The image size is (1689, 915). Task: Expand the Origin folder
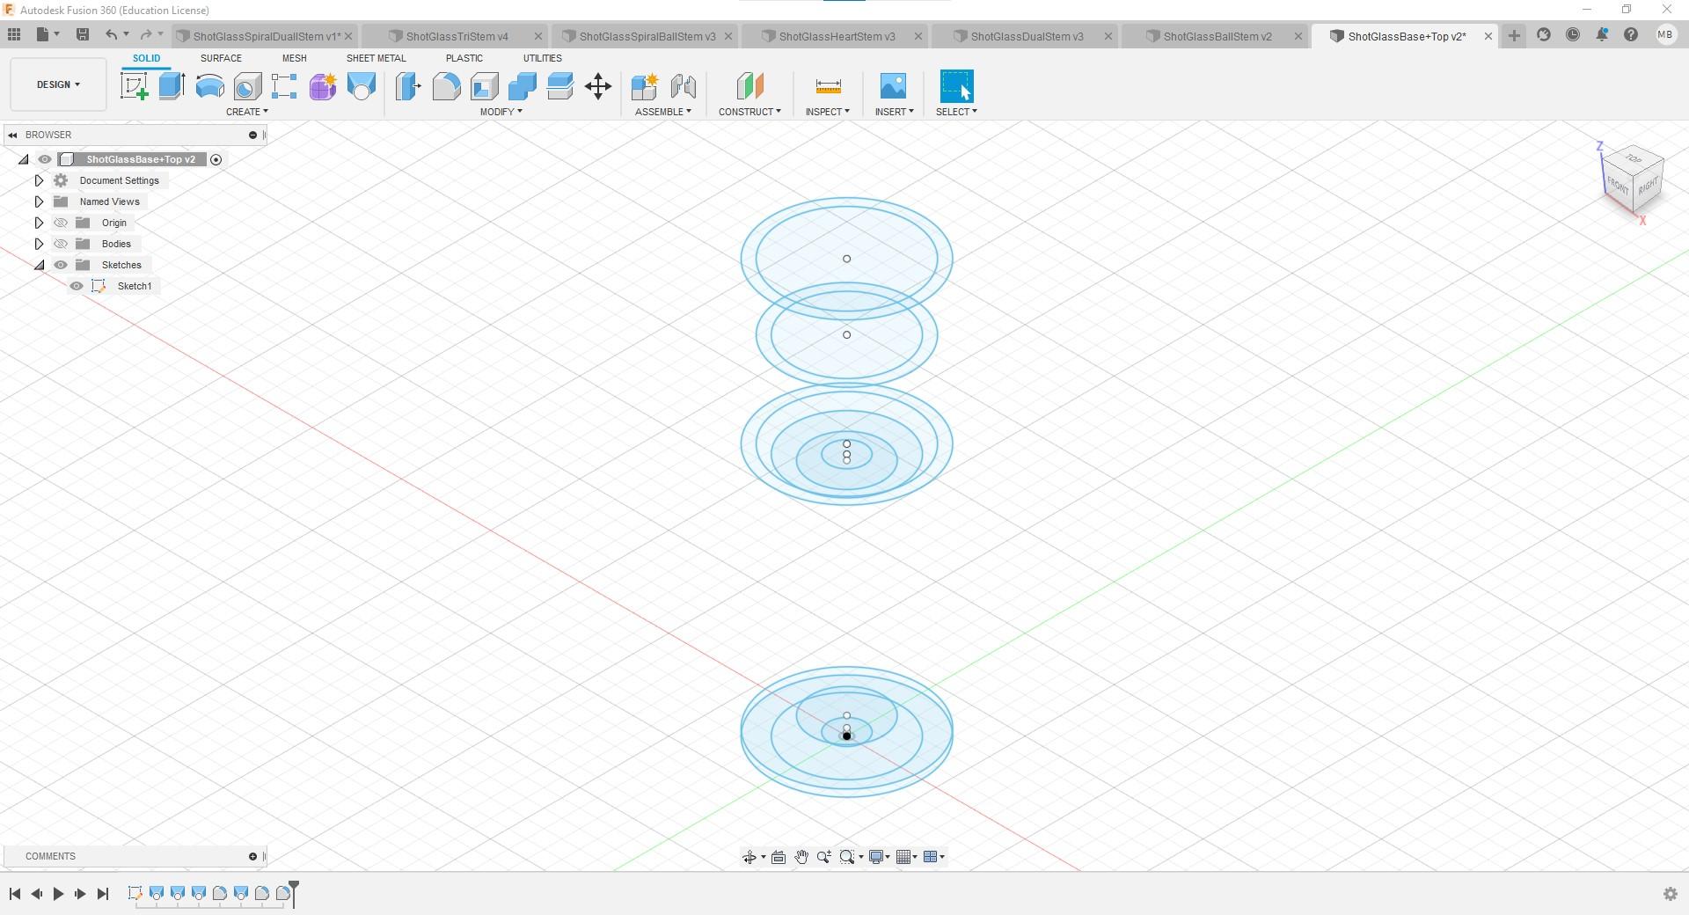pyautogui.click(x=39, y=223)
